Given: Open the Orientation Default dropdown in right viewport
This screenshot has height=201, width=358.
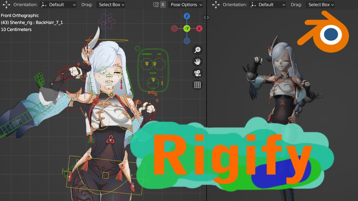Looking at the screenshot, I should click(x=268, y=5).
